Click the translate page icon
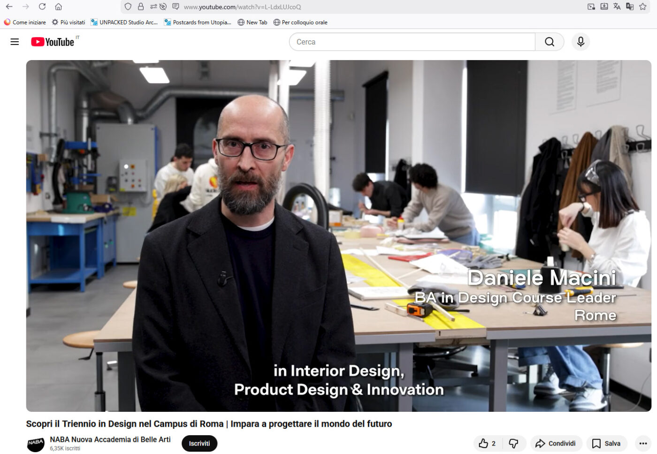Screen dimensions: 657x454 pos(617,7)
